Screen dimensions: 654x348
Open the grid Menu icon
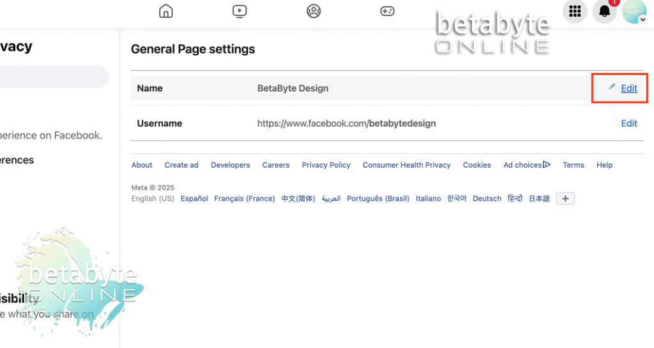coord(575,11)
